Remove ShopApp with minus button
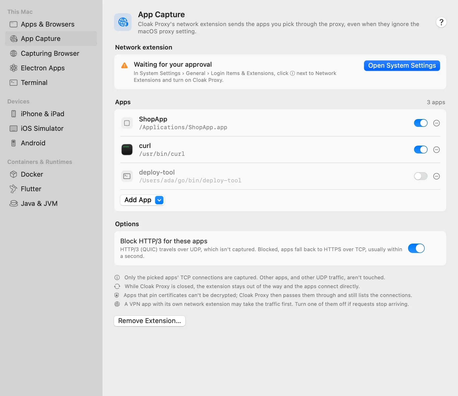This screenshot has width=458, height=396. 436,123
